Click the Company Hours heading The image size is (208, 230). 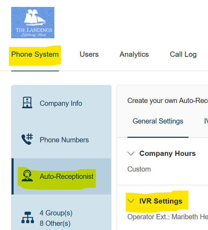(x=168, y=153)
